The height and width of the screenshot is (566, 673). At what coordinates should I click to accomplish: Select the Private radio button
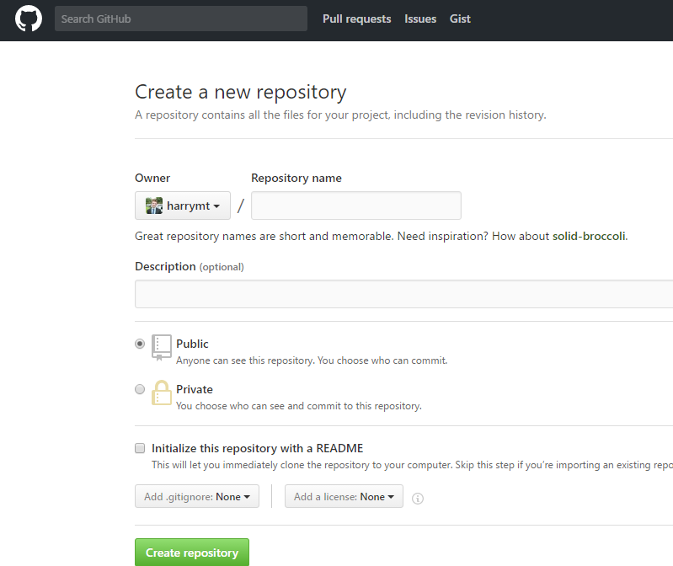pyautogui.click(x=140, y=389)
